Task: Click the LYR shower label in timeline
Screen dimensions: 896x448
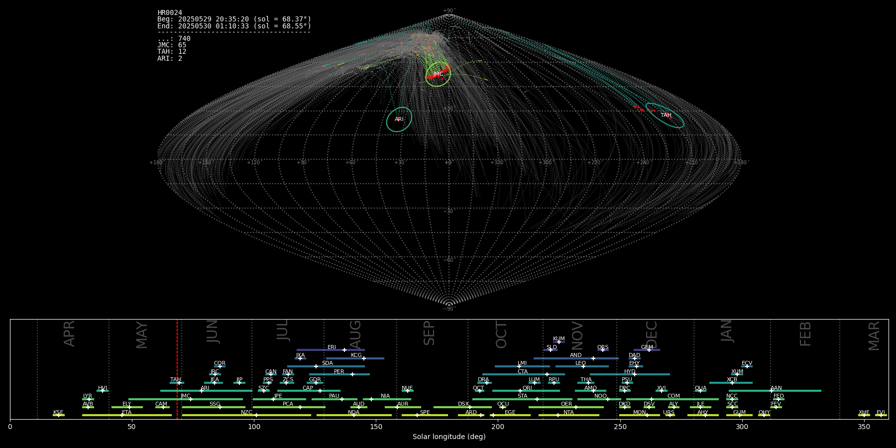Action: (88, 396)
